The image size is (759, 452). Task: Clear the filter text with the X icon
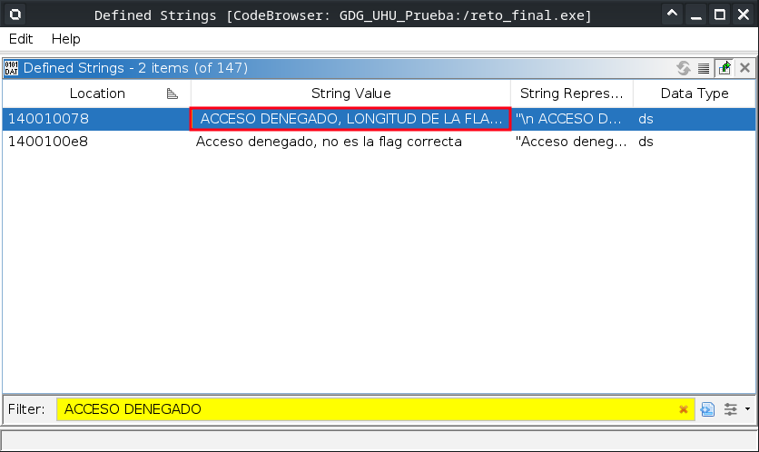[x=684, y=410]
